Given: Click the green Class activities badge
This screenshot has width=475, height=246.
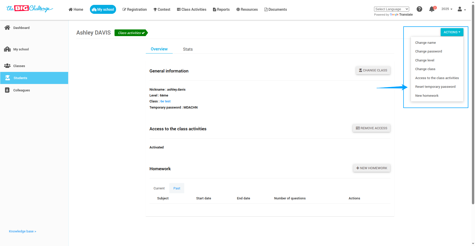Looking at the screenshot, I should point(131,33).
